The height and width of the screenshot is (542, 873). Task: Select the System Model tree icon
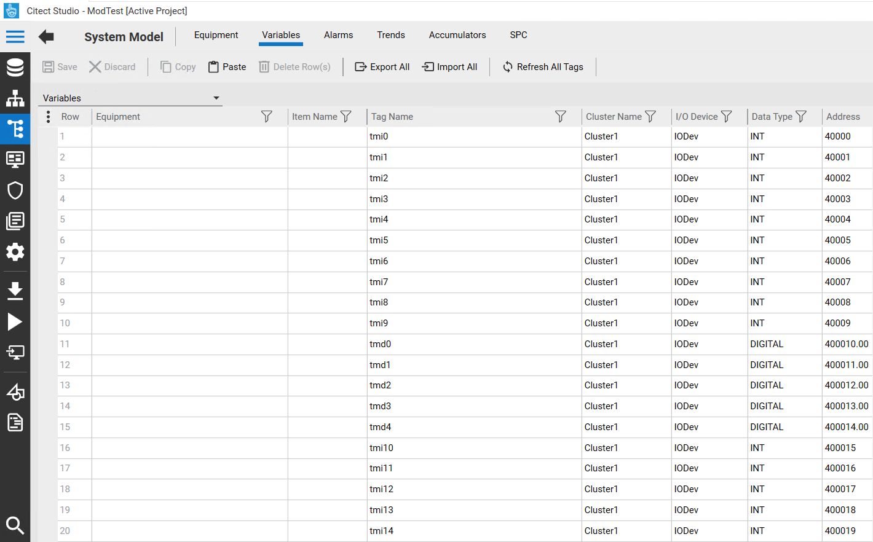point(15,129)
